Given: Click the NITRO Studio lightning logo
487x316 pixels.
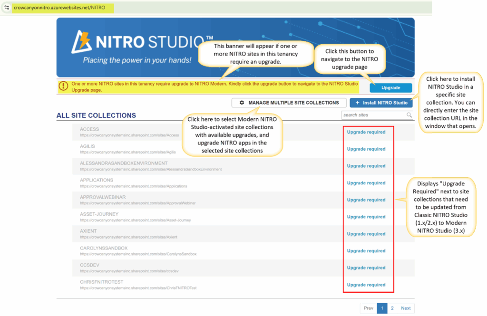Looking at the screenshot, I should (81, 42).
